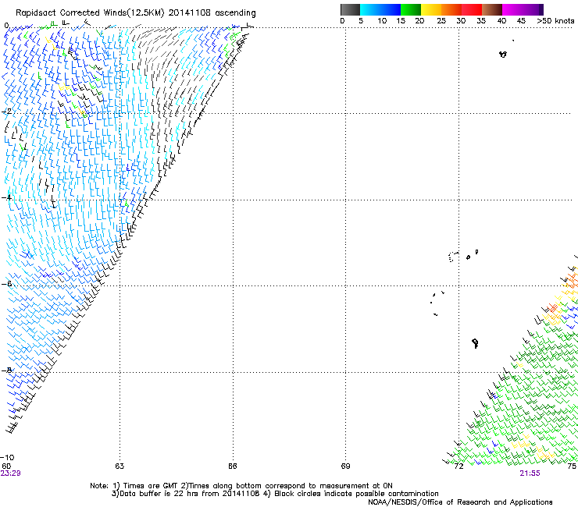Click the blue 10-15 knots legend segment
This screenshot has width=578, height=507.
click(x=391, y=9)
